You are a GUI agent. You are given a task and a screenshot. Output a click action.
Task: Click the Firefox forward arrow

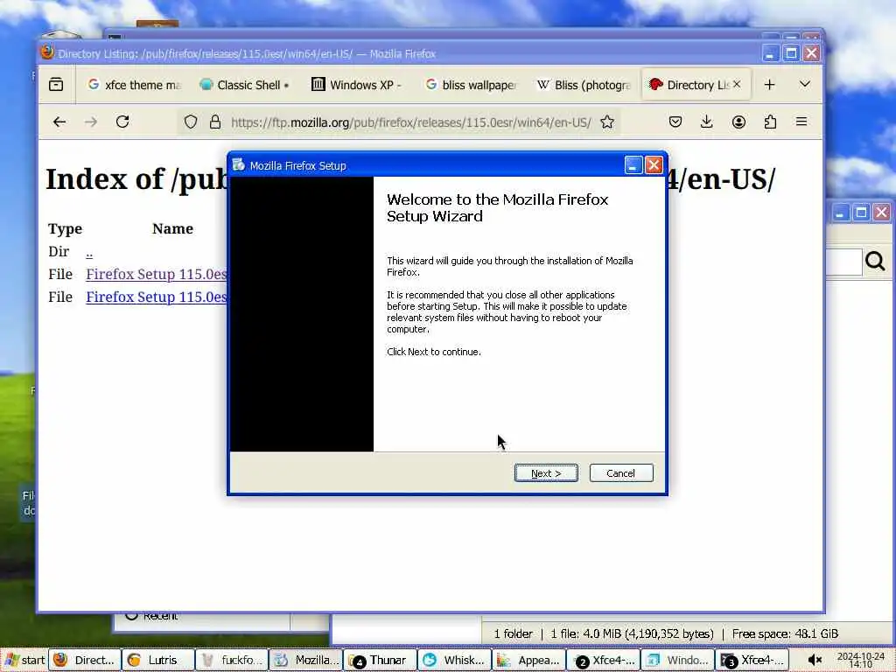coord(91,122)
